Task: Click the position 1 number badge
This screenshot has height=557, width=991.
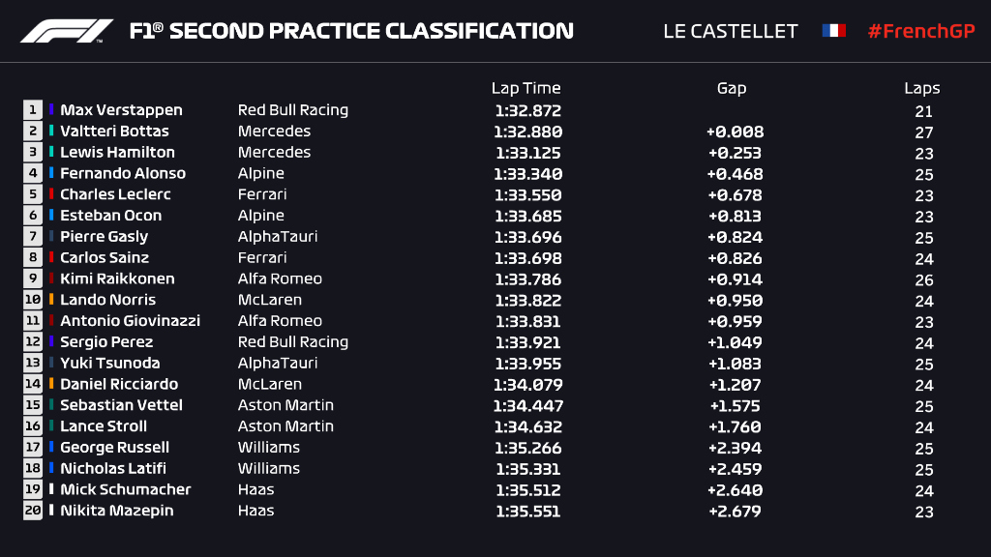Action: [x=33, y=110]
